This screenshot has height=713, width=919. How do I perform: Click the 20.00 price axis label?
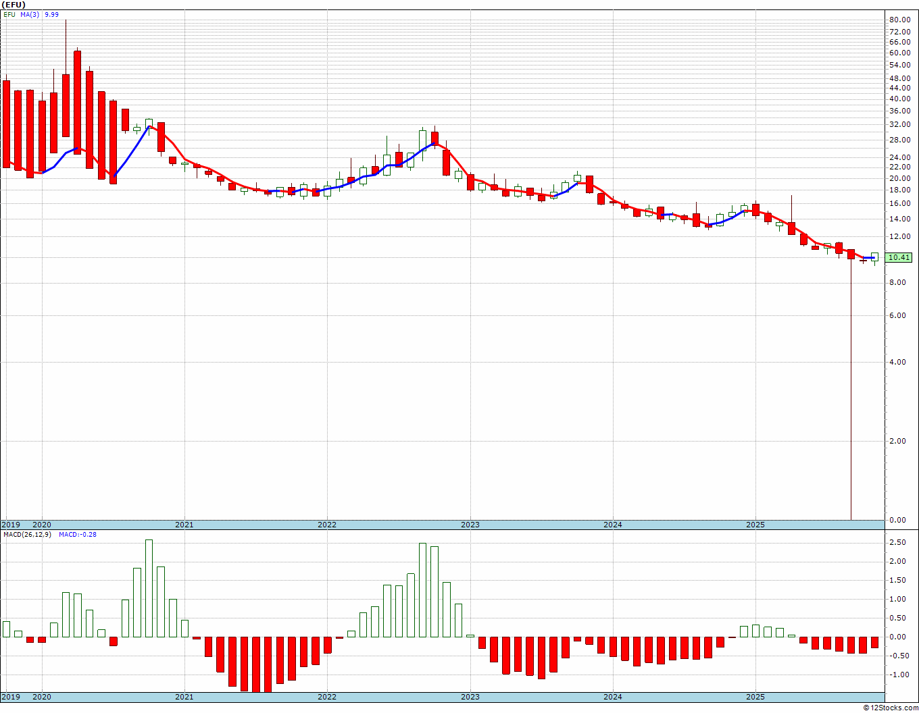tap(899, 178)
